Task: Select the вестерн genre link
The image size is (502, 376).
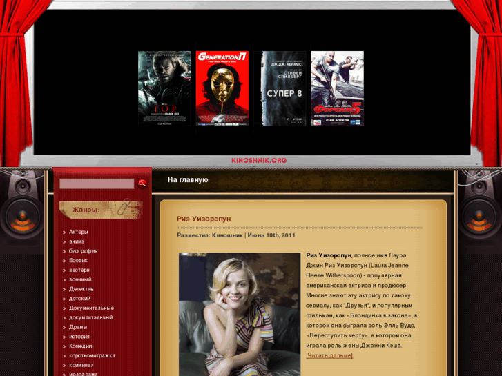Action: 79,270
